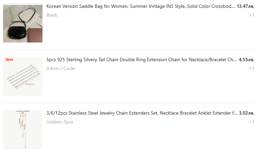
Task: Click the 13,47лв. price
Action: pos(245,6)
